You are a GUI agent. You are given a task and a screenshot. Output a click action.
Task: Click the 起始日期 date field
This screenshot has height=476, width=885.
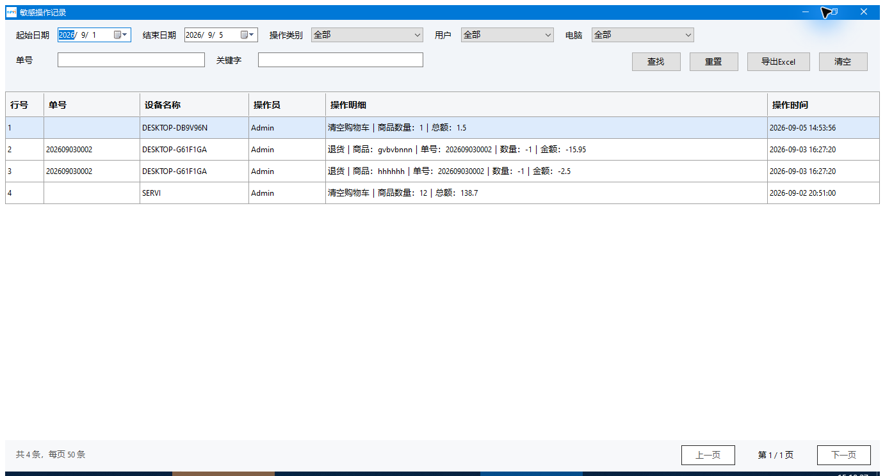tap(94, 35)
